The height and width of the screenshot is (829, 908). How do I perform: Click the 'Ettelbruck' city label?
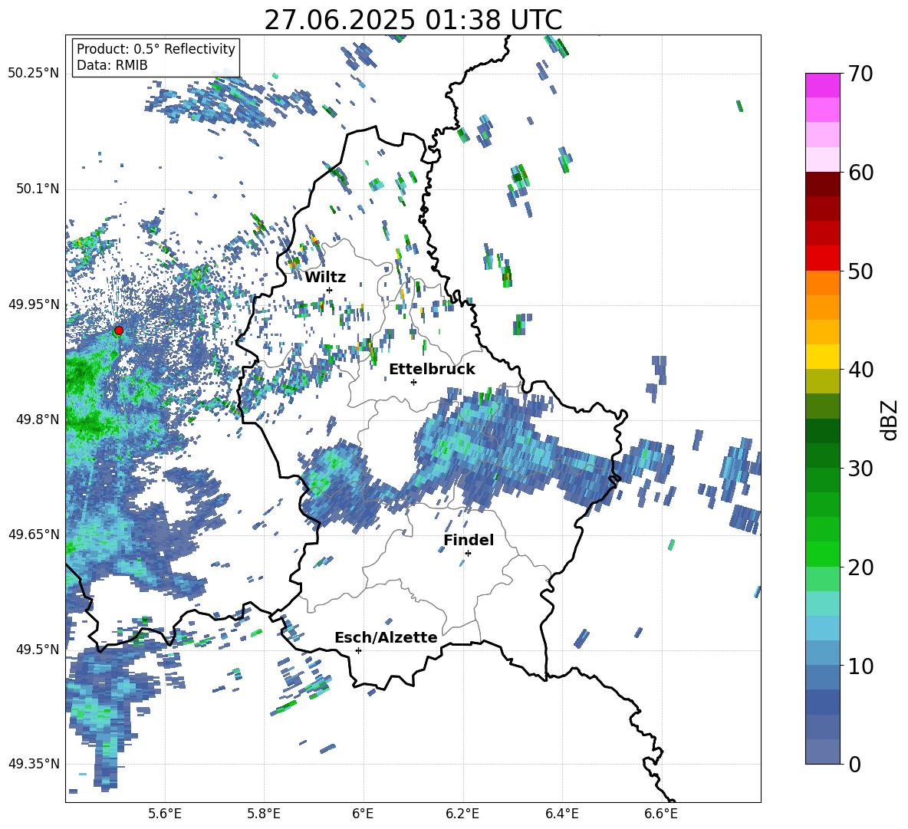point(432,370)
